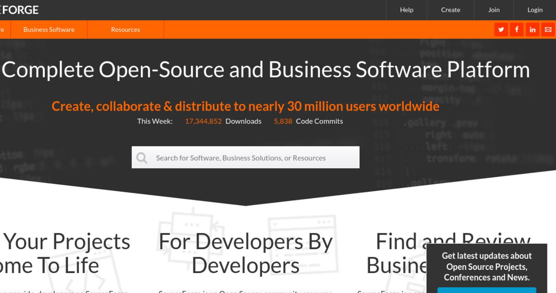Open SourceForge Twitter page icon

[501, 30]
